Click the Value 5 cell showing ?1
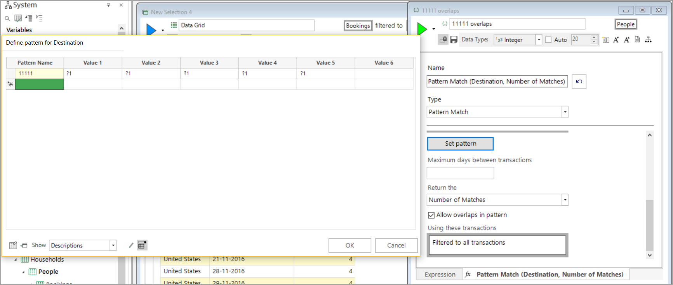The image size is (673, 285). (326, 73)
